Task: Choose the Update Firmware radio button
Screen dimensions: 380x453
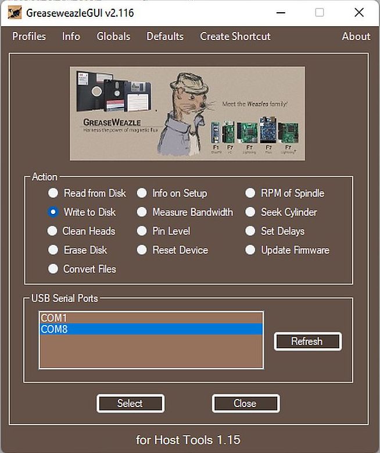Action: [250, 250]
